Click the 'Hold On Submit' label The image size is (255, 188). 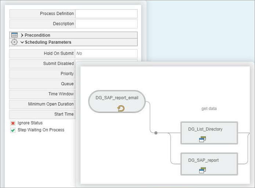pyautogui.click(x=59, y=53)
